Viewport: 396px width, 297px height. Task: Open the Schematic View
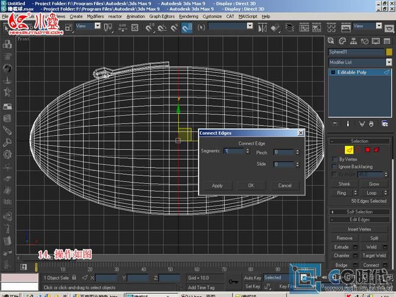coord(316,27)
